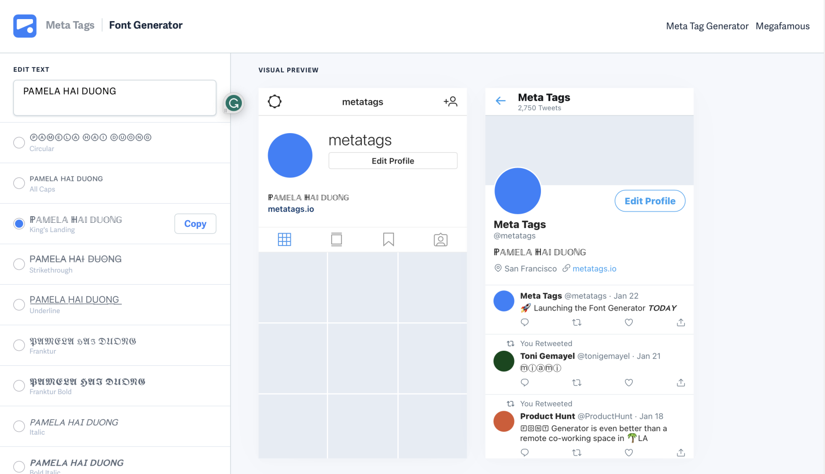The image size is (825, 474).
Task: Click the Twitter back arrow icon
Action: point(501,101)
